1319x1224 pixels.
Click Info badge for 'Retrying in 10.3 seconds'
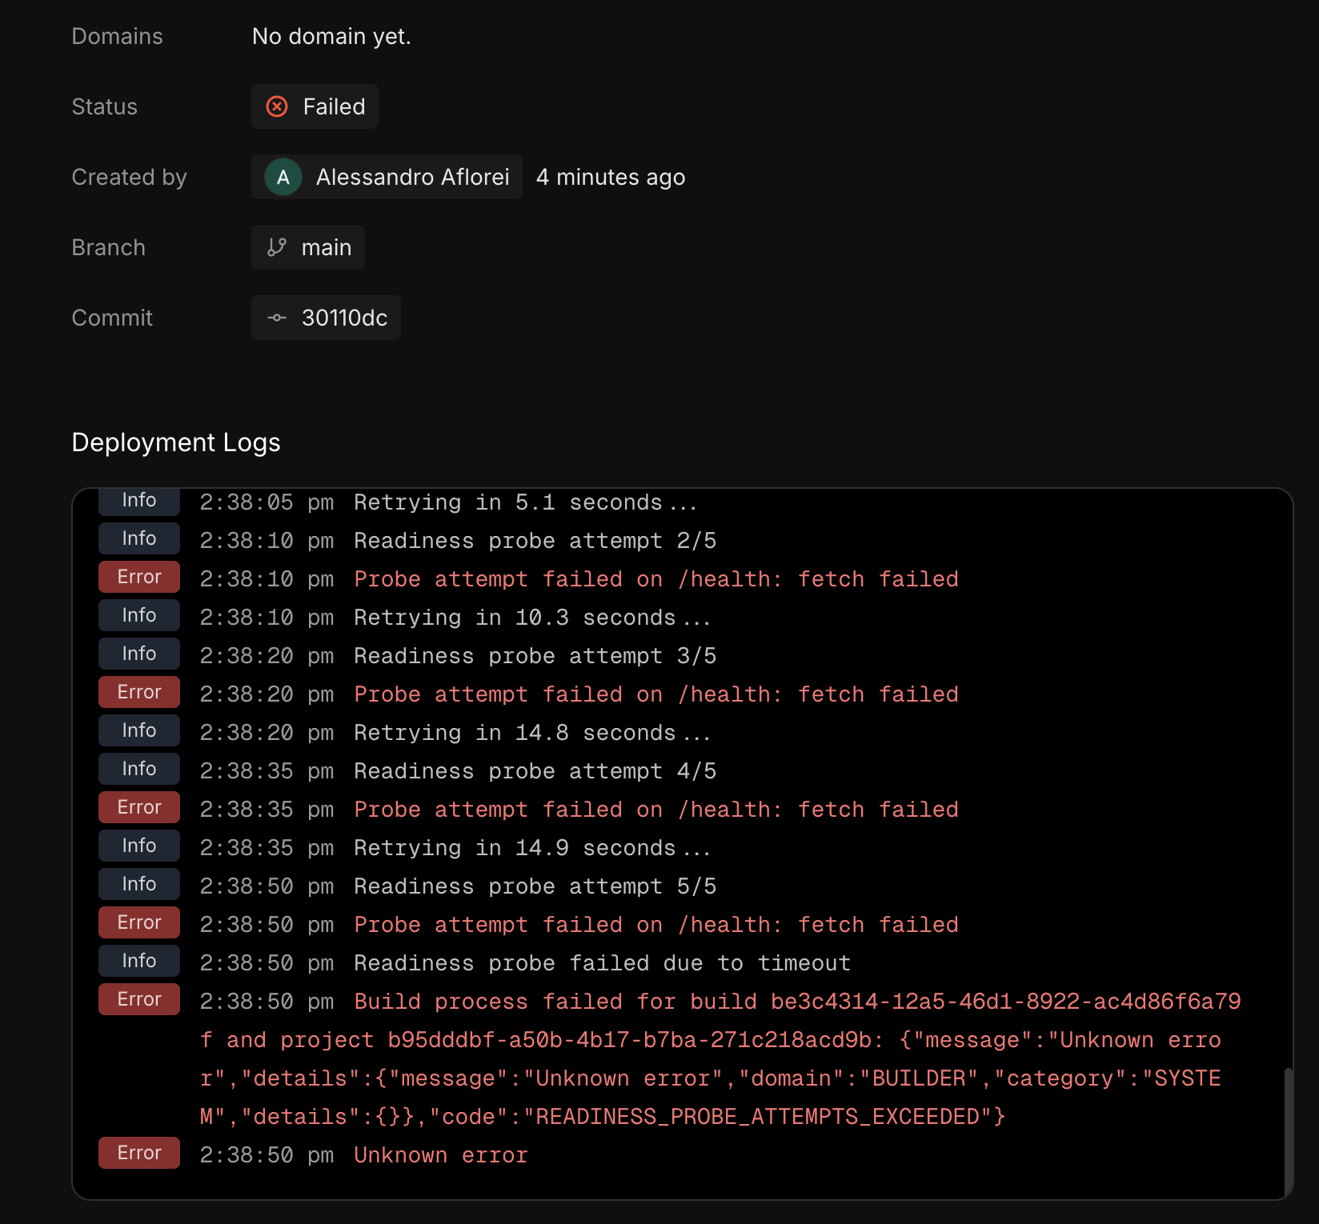tap(139, 615)
